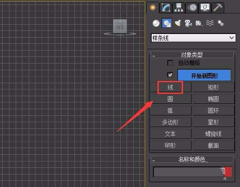240x187 pixels.
Task: Select the Helpers tape measure icon
Action: pyautogui.click(x=199, y=23)
